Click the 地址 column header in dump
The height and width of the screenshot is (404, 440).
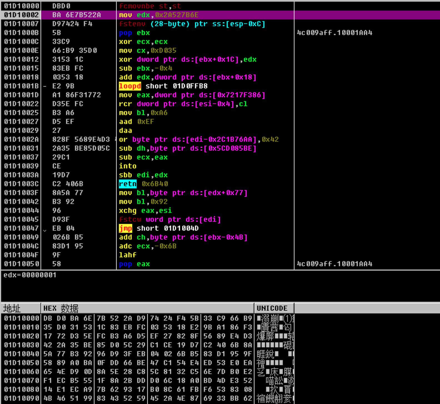(21, 308)
